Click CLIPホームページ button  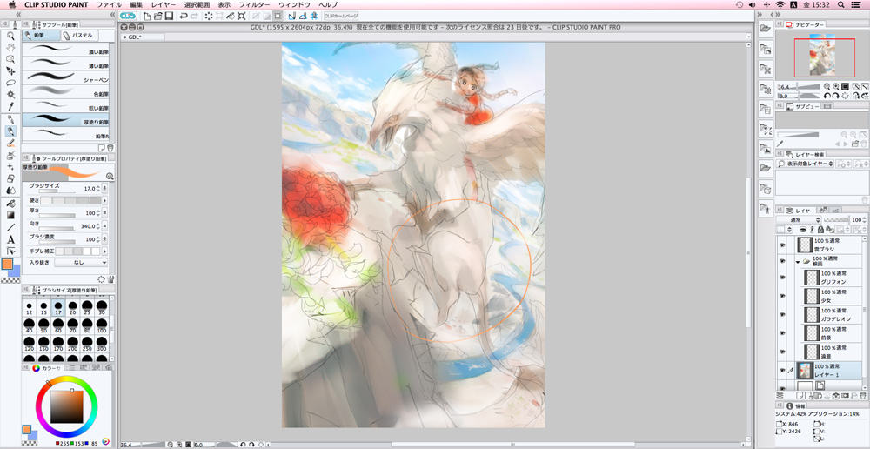(x=341, y=16)
